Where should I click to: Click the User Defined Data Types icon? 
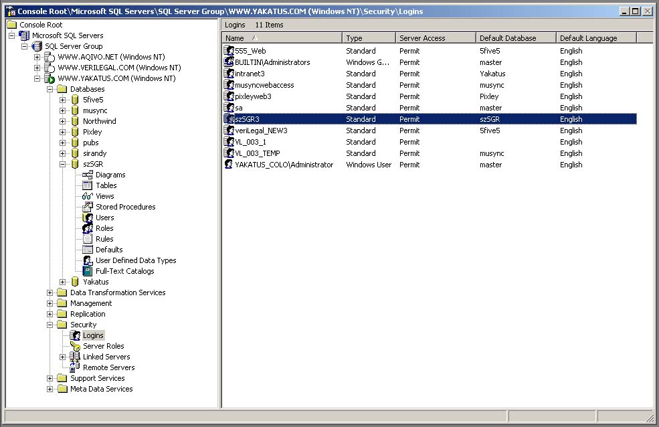point(88,260)
